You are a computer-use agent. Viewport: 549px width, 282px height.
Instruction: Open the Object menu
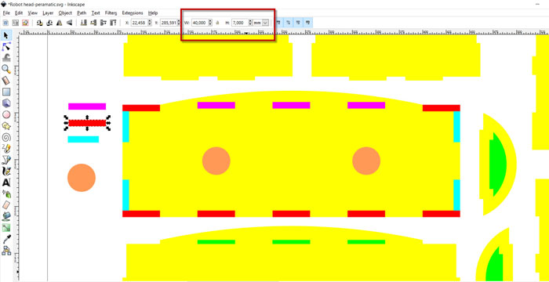(x=65, y=13)
